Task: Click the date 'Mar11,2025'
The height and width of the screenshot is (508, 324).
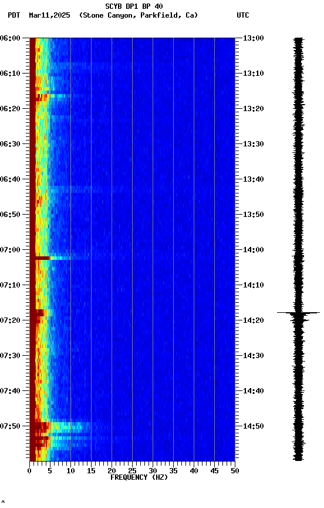Action: point(49,15)
